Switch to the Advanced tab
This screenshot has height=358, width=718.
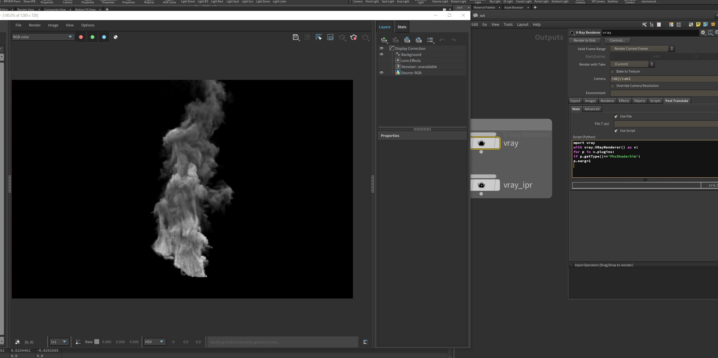click(592, 109)
